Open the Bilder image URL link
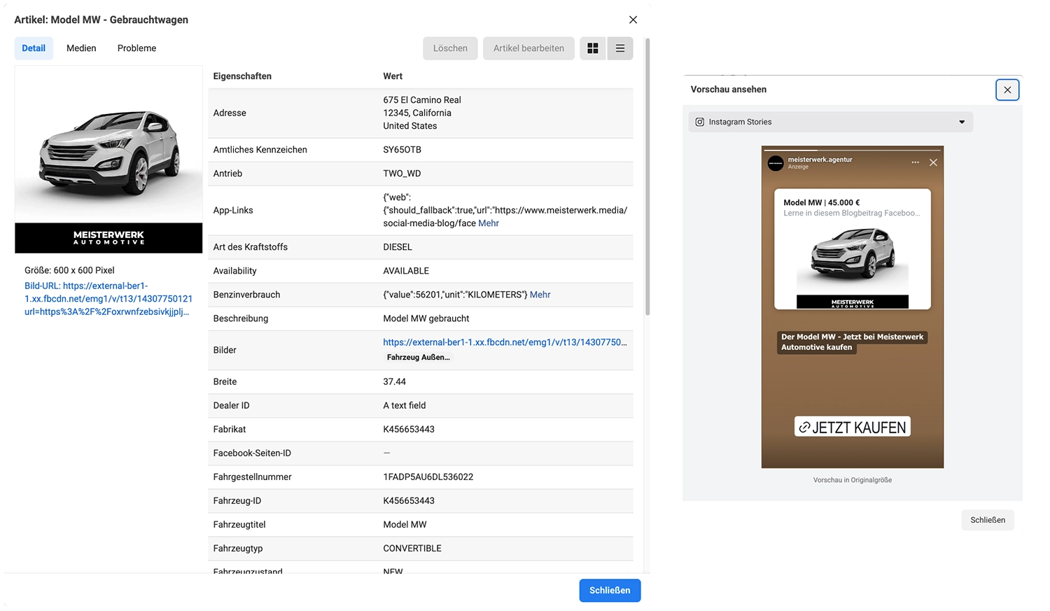1050x611 pixels. 504,342
